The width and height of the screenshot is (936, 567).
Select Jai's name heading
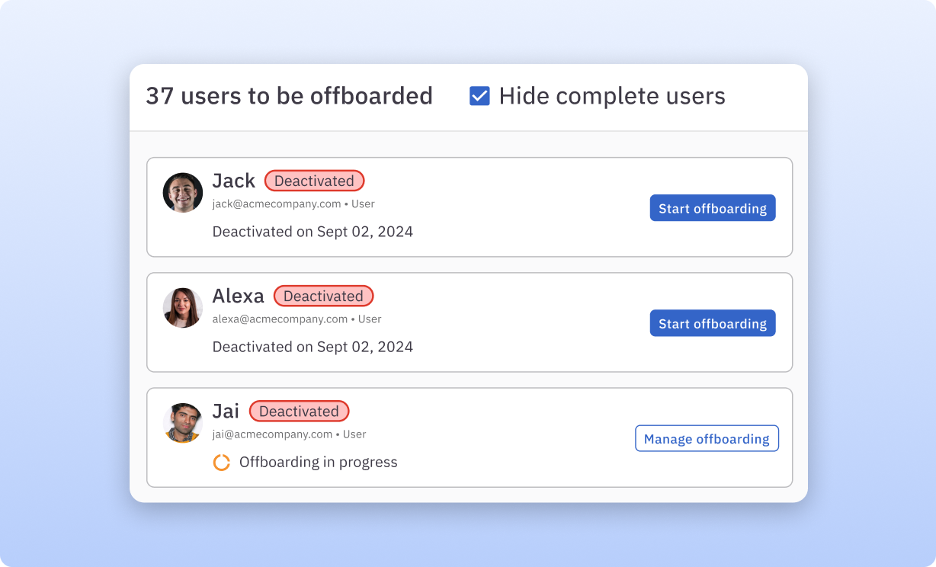click(x=226, y=411)
